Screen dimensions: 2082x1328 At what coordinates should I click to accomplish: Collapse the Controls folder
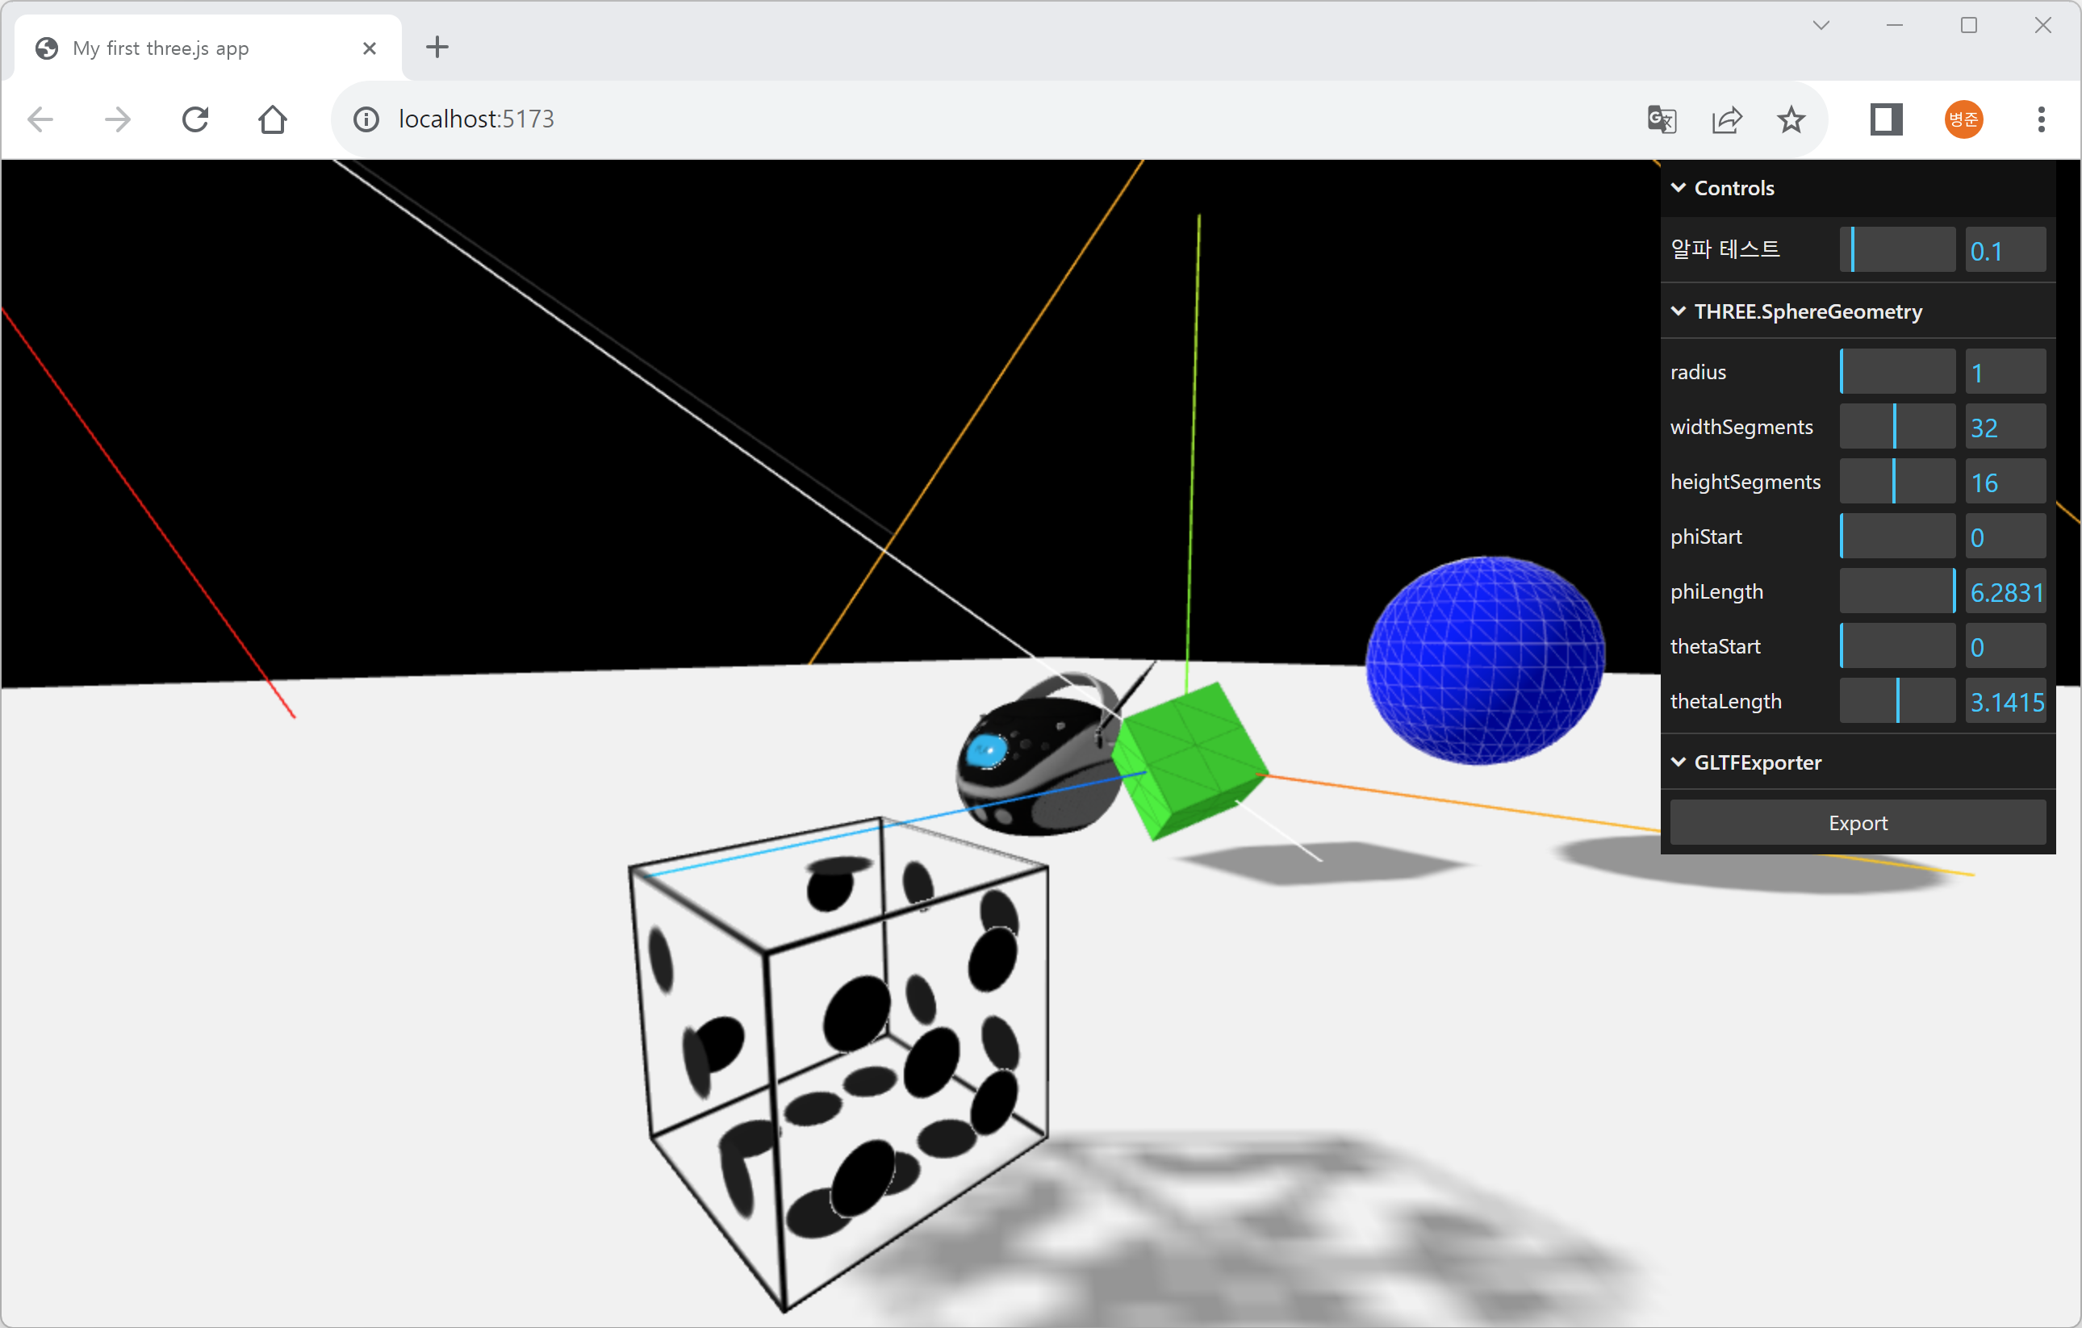tap(1733, 188)
